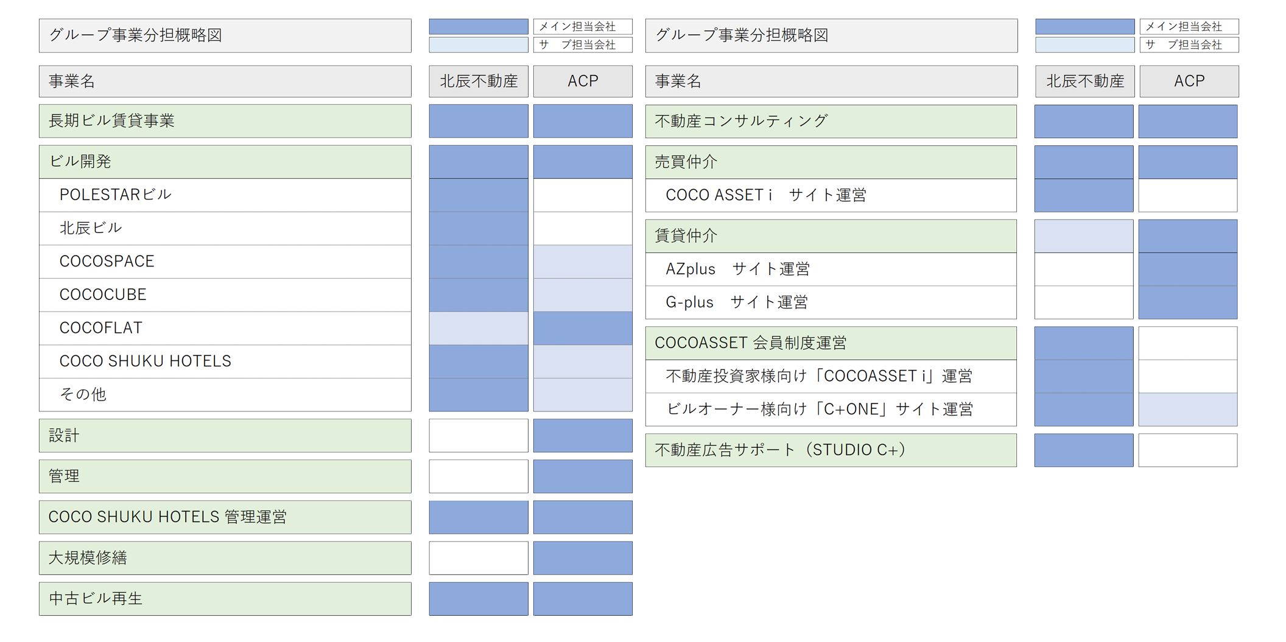The image size is (1286, 642).
Task: Click the COCOFLAT row's light 北辰不動産 cell
Action: click(x=479, y=329)
